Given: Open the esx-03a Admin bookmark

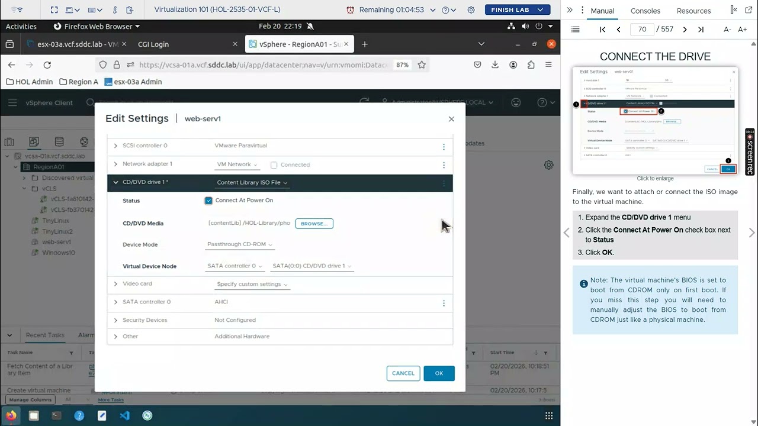Looking at the screenshot, I should [x=133, y=82].
